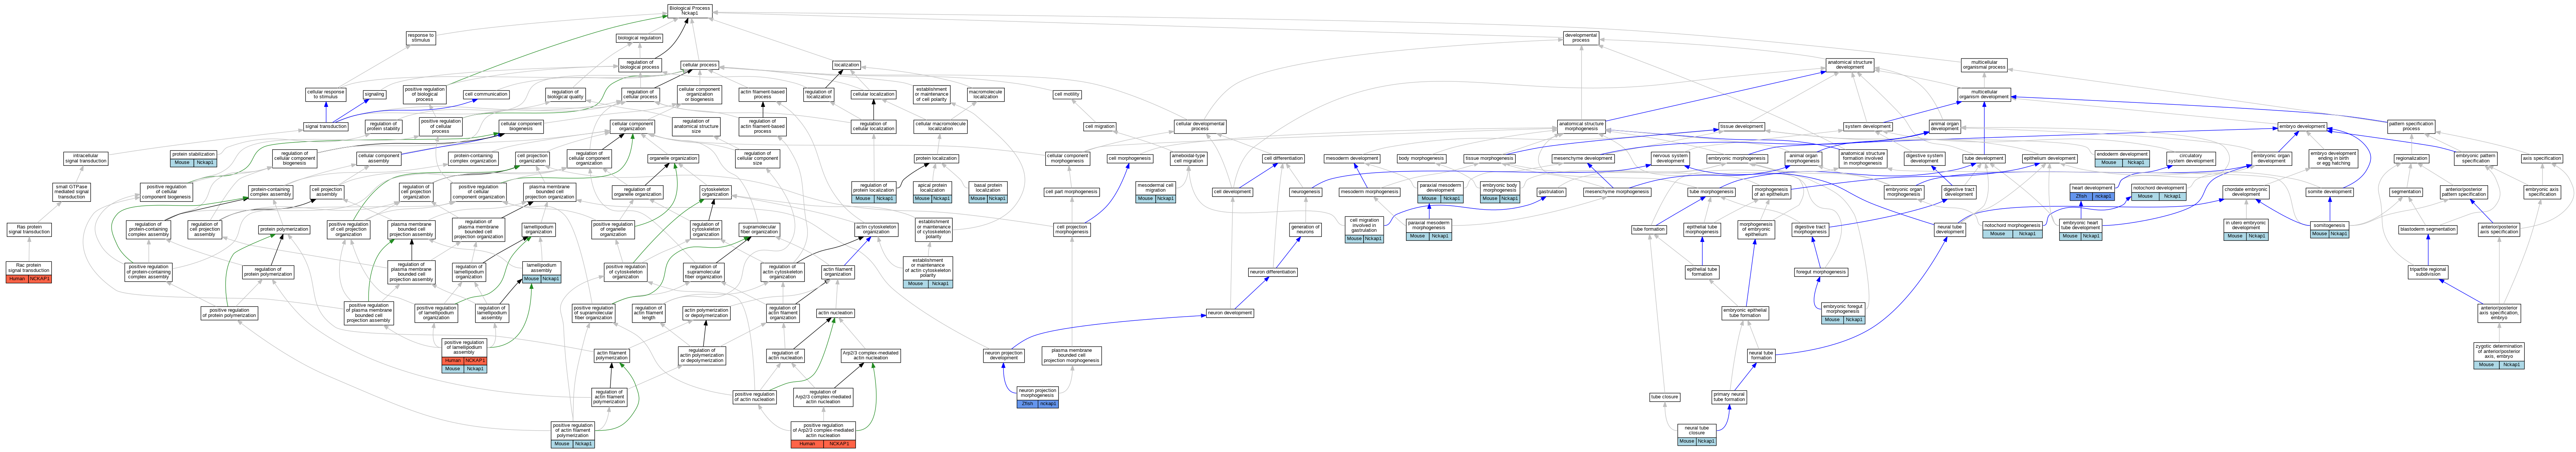Select the 'tissue development' node
Screen dimensions: 2576x452
(1742, 127)
